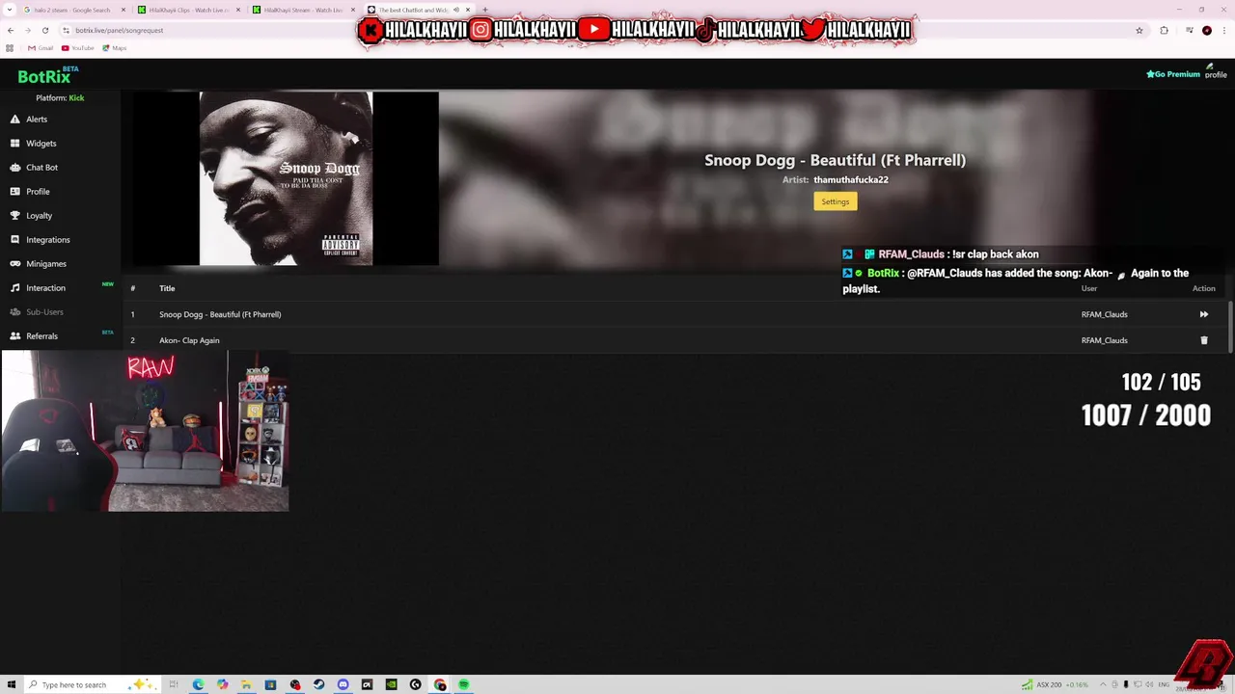The height and width of the screenshot is (694, 1235).
Task: Open Spotify from taskbar
Action: tap(464, 684)
